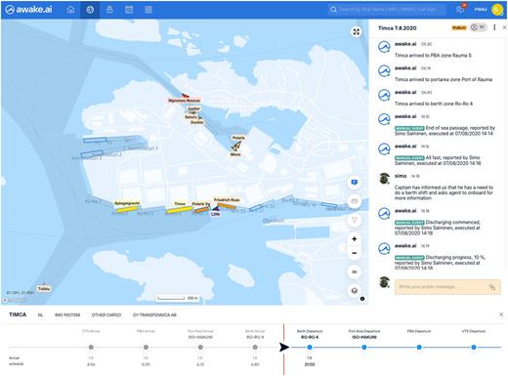The width and height of the screenshot is (508, 376).
Task: Click the TIMCA vessel name heading
Action: point(18,314)
